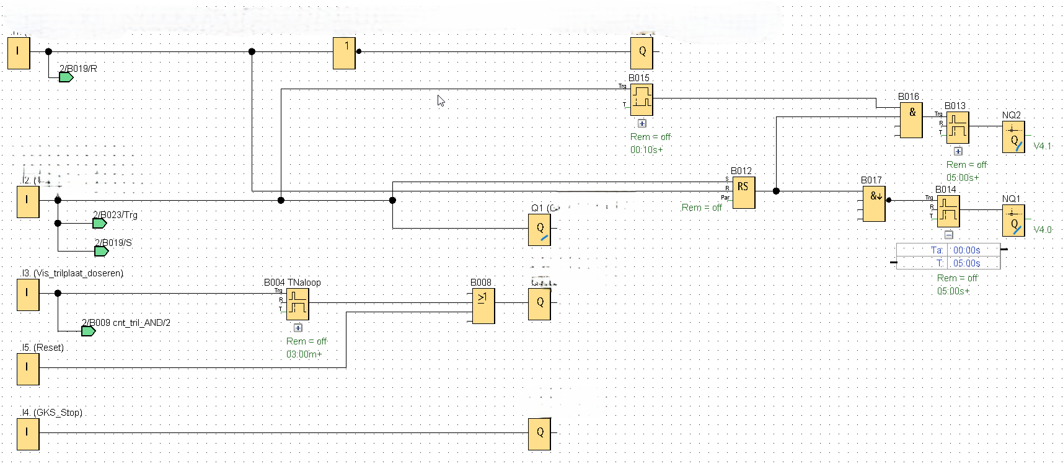The width and height of the screenshot is (1063, 469).
Task: Click the B017 edge-triggered AND block
Action: click(x=874, y=204)
